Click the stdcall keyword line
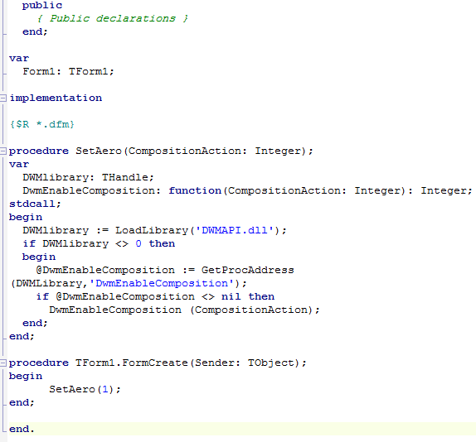476x442 pixels. tap(35, 204)
